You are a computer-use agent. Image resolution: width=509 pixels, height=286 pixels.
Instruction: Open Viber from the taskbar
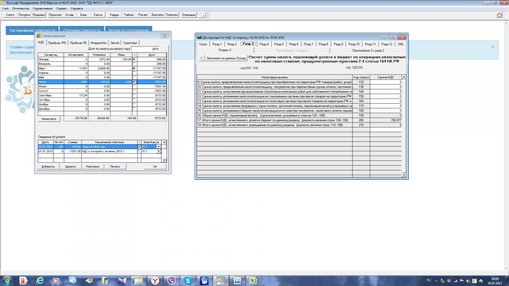(x=171, y=281)
